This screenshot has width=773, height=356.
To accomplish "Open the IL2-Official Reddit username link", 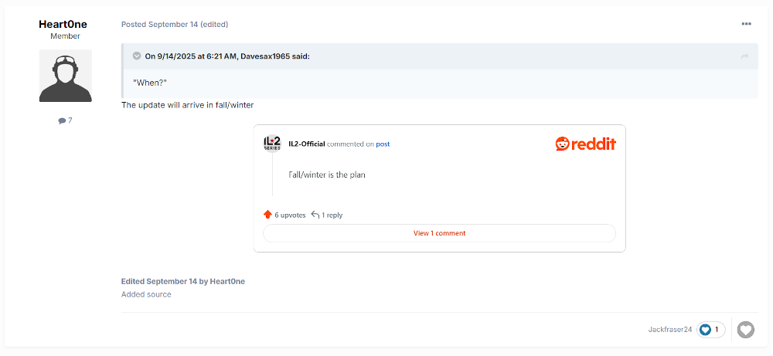I will (x=306, y=144).
